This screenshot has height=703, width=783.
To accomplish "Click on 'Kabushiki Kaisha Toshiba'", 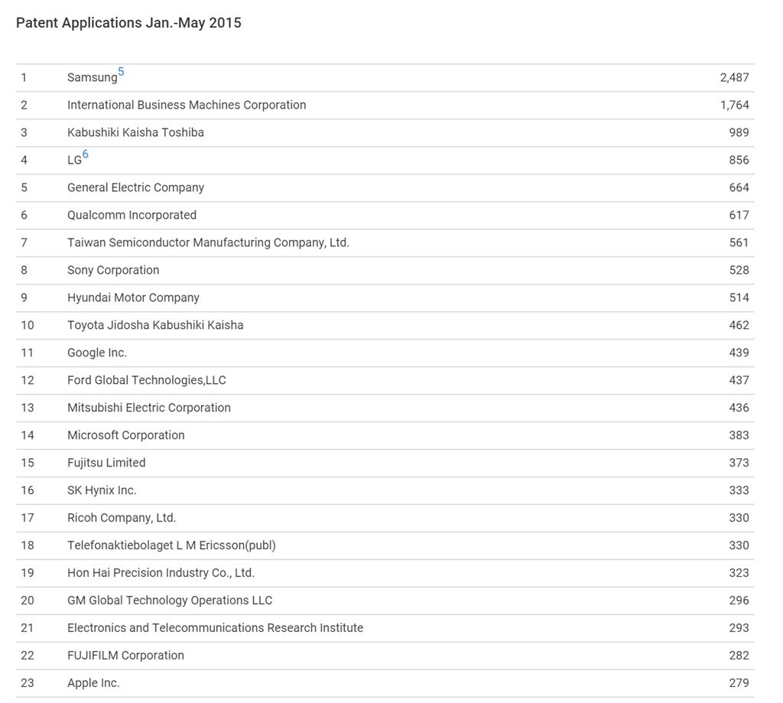I will click(x=136, y=132).
